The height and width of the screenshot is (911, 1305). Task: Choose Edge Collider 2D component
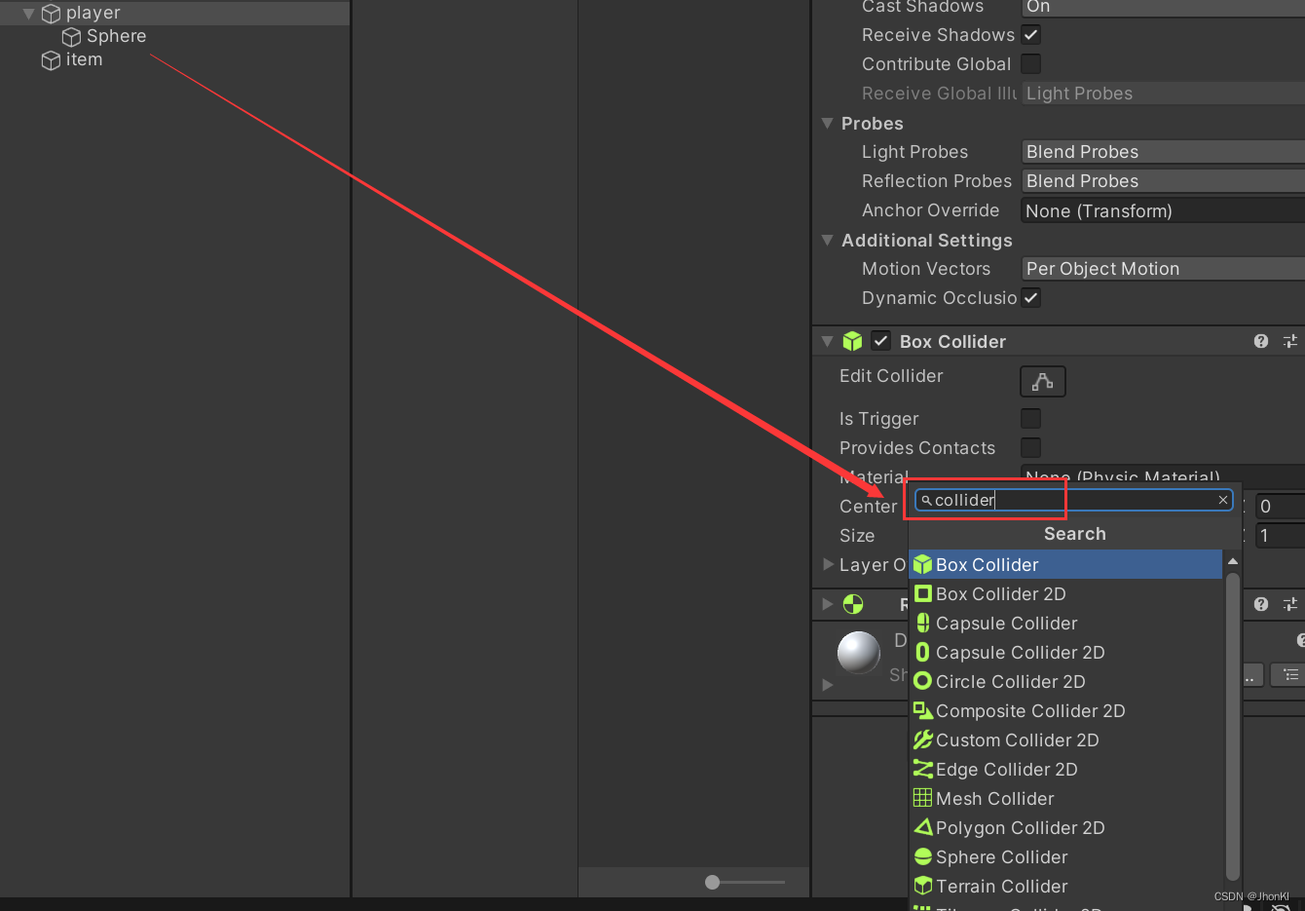point(1065,770)
